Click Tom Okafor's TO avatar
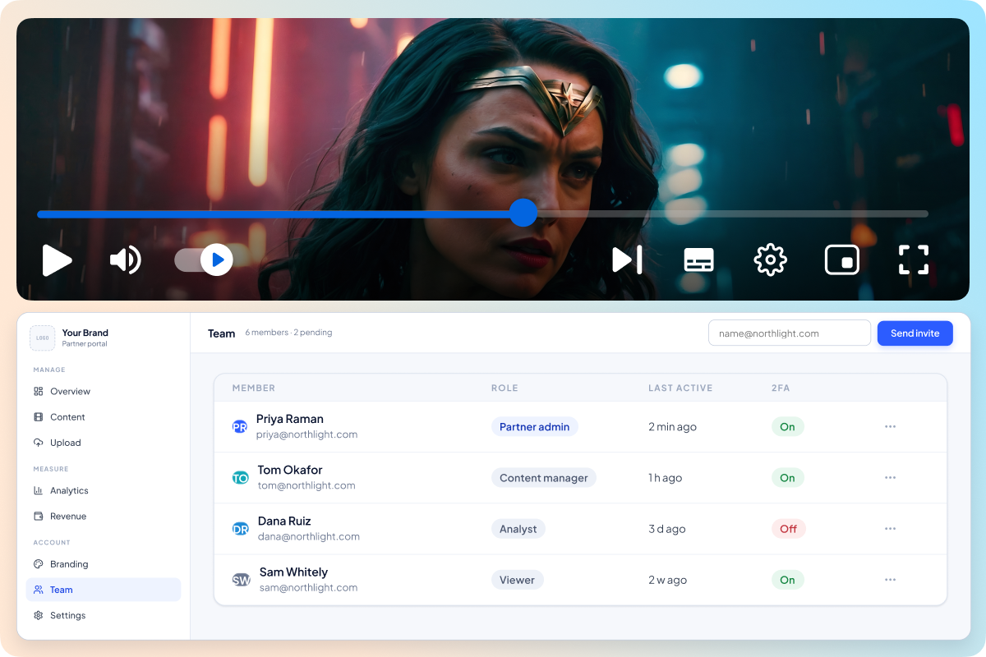The image size is (986, 657). point(240,478)
